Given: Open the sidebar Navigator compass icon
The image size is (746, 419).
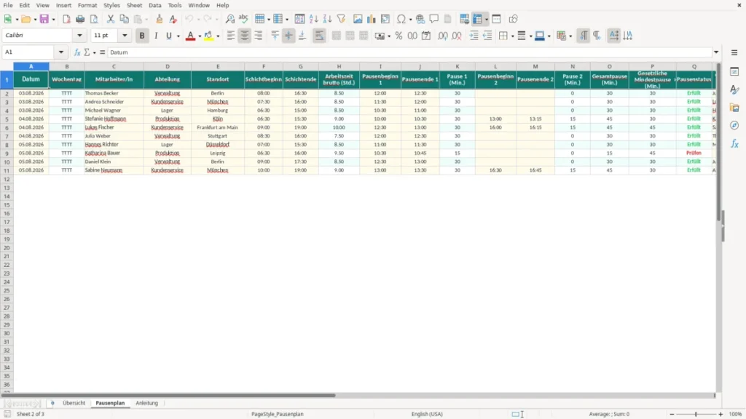Looking at the screenshot, I should pos(734,125).
